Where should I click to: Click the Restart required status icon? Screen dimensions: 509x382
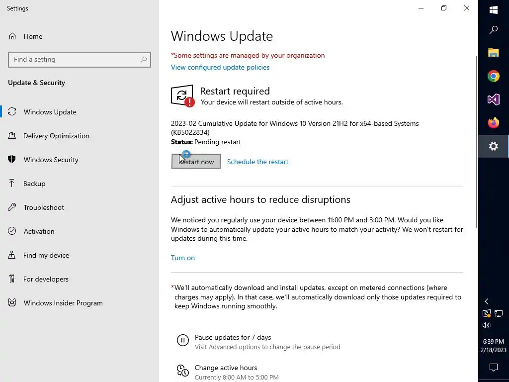(183, 96)
